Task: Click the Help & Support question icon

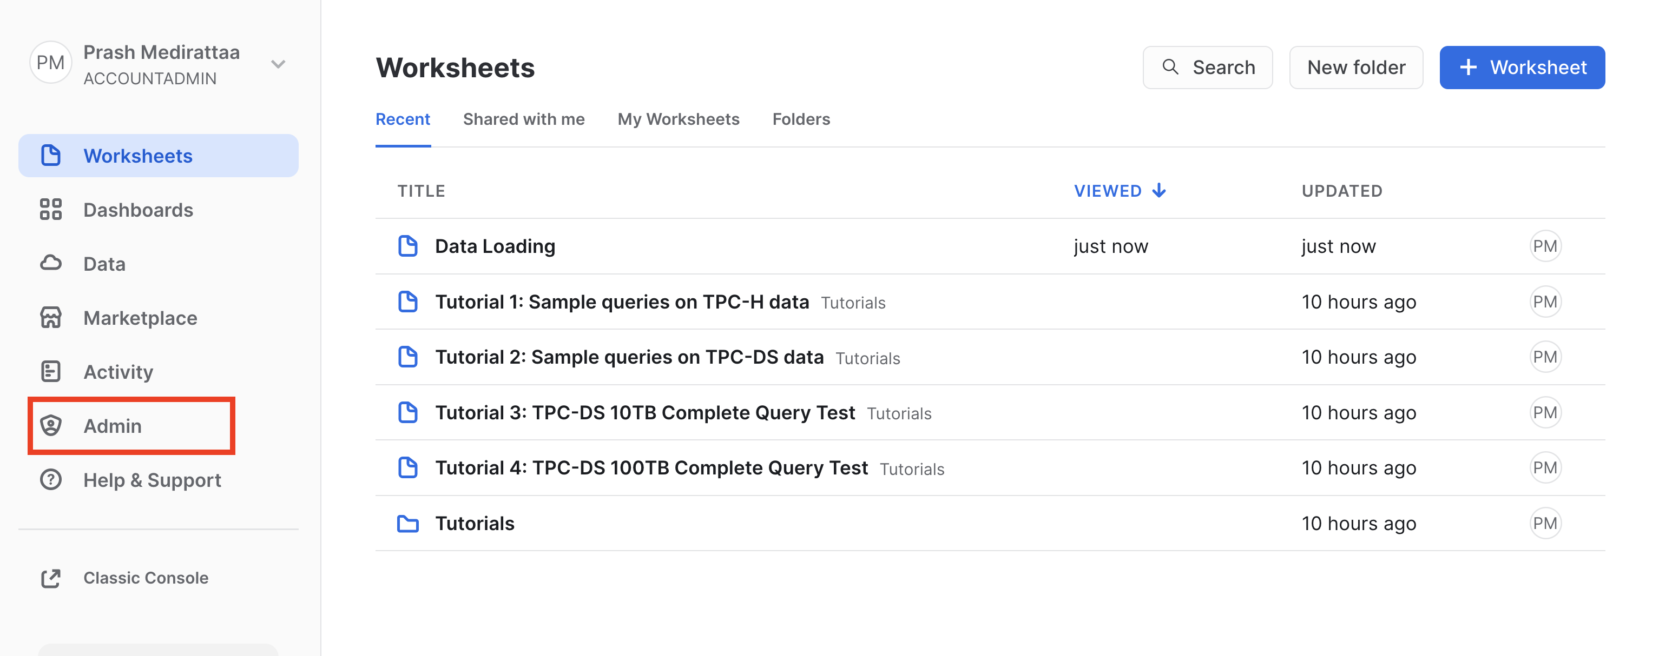Action: click(x=51, y=480)
